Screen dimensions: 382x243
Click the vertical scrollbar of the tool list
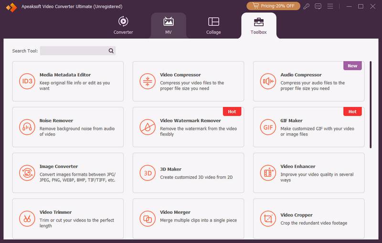(371, 105)
